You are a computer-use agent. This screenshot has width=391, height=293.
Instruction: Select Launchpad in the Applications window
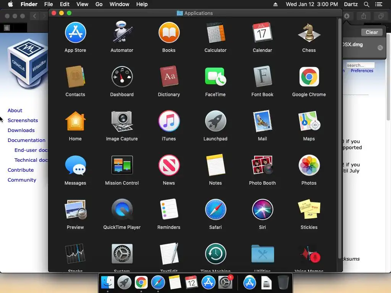215,121
